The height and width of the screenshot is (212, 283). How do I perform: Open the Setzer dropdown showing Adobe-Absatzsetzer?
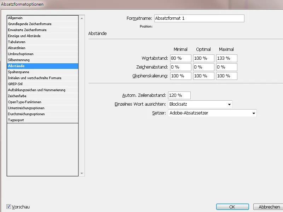pyautogui.click(x=254, y=112)
